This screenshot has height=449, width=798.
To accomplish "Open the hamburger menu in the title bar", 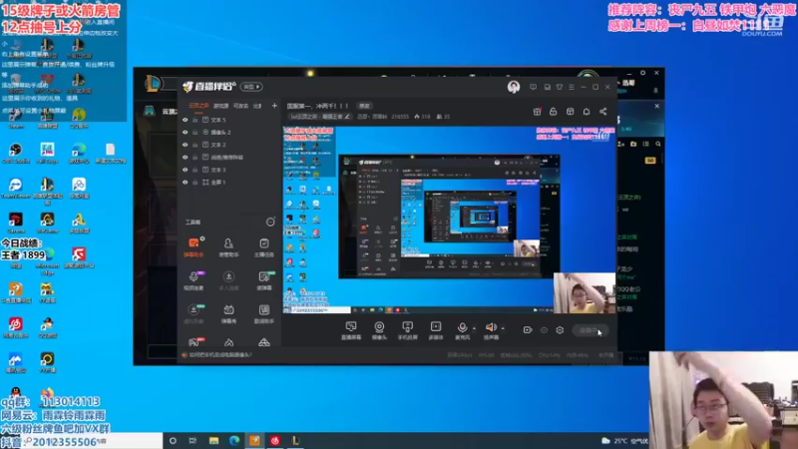I will 572,87.
